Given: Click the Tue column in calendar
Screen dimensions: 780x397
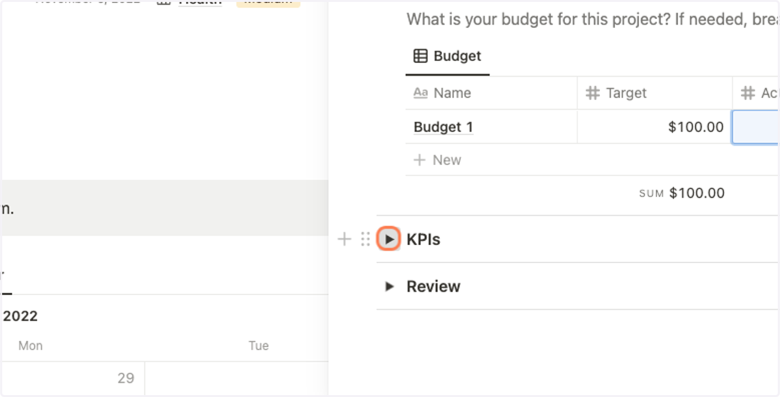Looking at the screenshot, I should coord(259,346).
